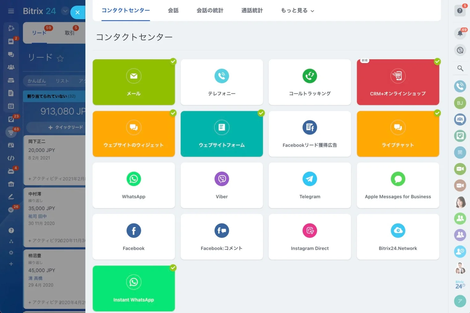Open the Telephony card icon
Screen dimensions: 470x313
pos(221,76)
